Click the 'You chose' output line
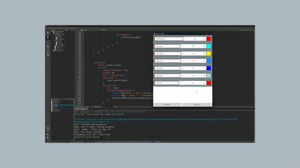The image size is (300, 168). pyautogui.click(x=88, y=132)
